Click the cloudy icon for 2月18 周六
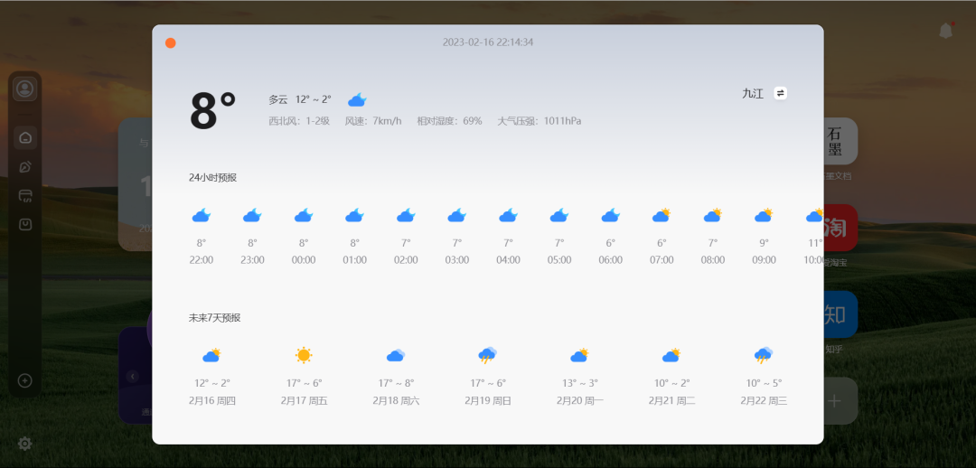Screen dimensions: 976x468 tap(395, 355)
